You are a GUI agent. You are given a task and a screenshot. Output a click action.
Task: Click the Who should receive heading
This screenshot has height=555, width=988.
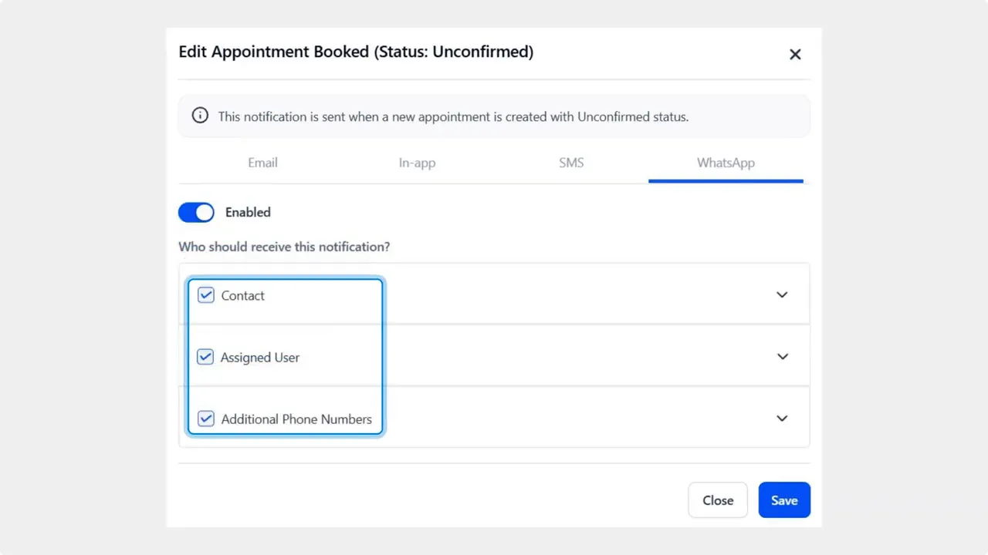point(284,246)
